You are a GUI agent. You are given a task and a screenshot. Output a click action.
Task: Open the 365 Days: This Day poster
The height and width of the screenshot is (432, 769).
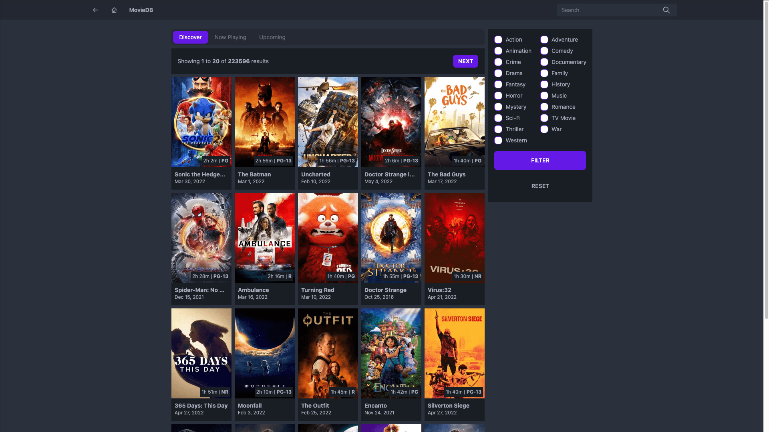[x=201, y=353]
